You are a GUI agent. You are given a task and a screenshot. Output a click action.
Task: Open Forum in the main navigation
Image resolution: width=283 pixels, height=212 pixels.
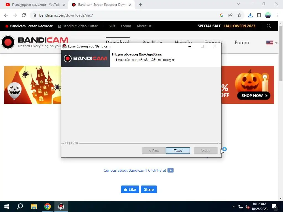click(x=242, y=43)
